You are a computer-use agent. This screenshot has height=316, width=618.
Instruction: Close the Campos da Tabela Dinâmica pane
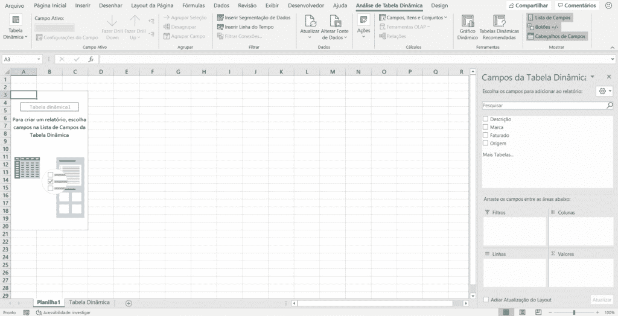(x=609, y=77)
